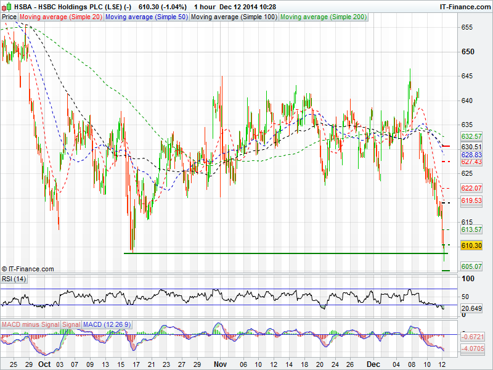Select the blue 628.83 price axis tag
The image size is (493, 370).
click(471, 154)
